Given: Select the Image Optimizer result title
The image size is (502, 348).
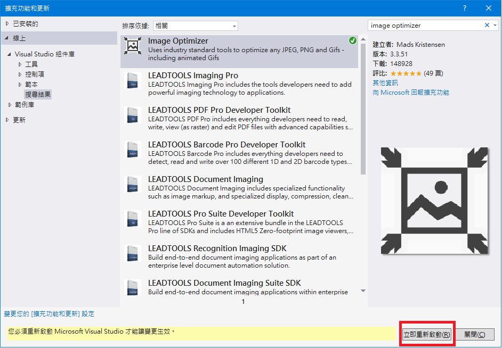Looking at the screenshot, I should (x=178, y=41).
